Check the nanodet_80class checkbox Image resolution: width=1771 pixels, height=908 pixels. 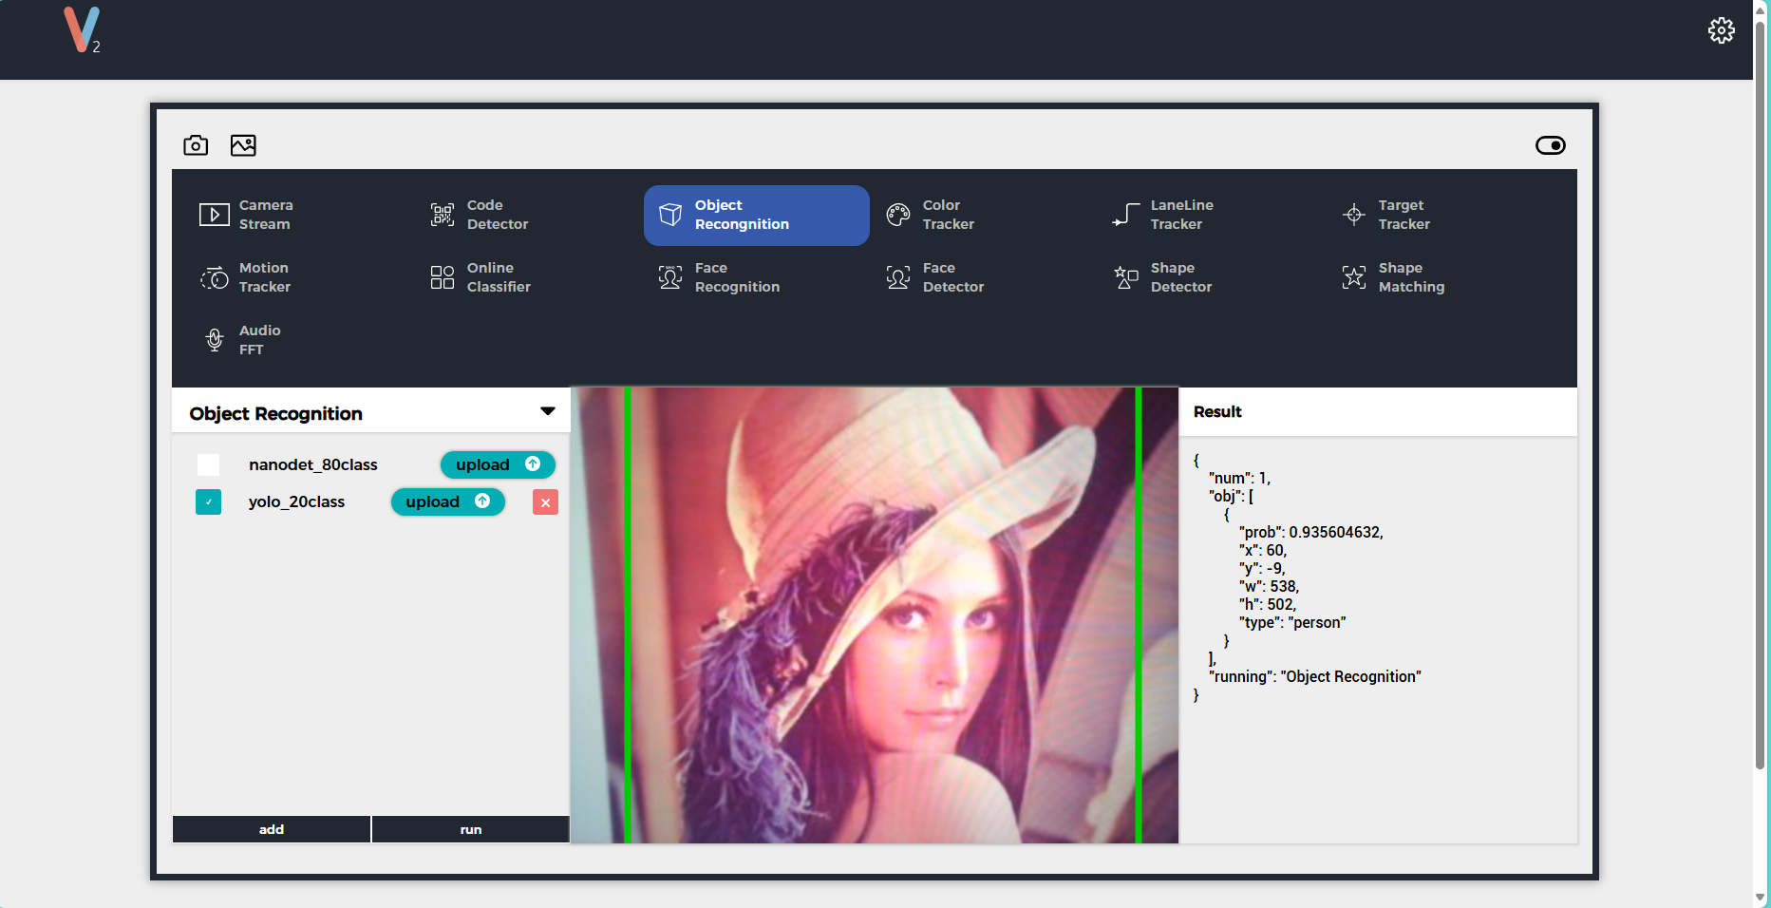coord(208,464)
